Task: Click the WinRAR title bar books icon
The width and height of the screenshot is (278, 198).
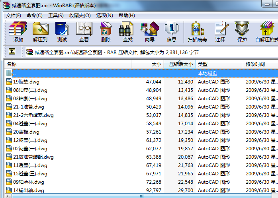Action: (6, 5)
